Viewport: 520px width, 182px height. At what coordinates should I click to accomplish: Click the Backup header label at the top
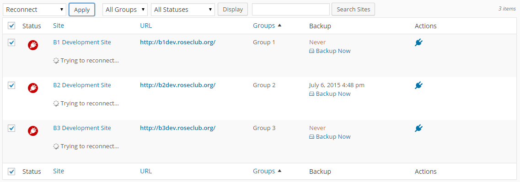[320, 26]
